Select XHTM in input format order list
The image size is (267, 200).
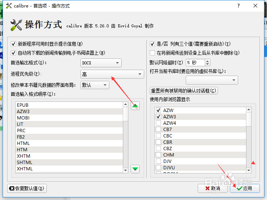point(69,156)
